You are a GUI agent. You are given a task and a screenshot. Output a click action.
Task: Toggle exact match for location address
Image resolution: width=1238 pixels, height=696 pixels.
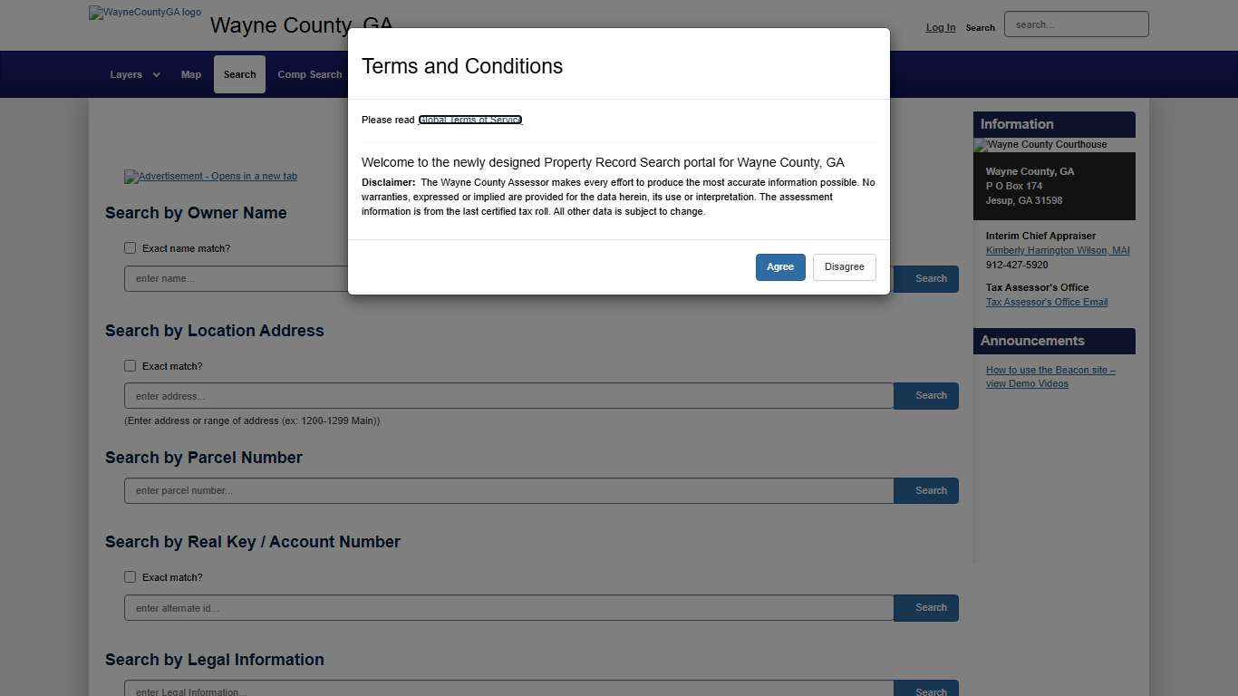click(x=131, y=366)
